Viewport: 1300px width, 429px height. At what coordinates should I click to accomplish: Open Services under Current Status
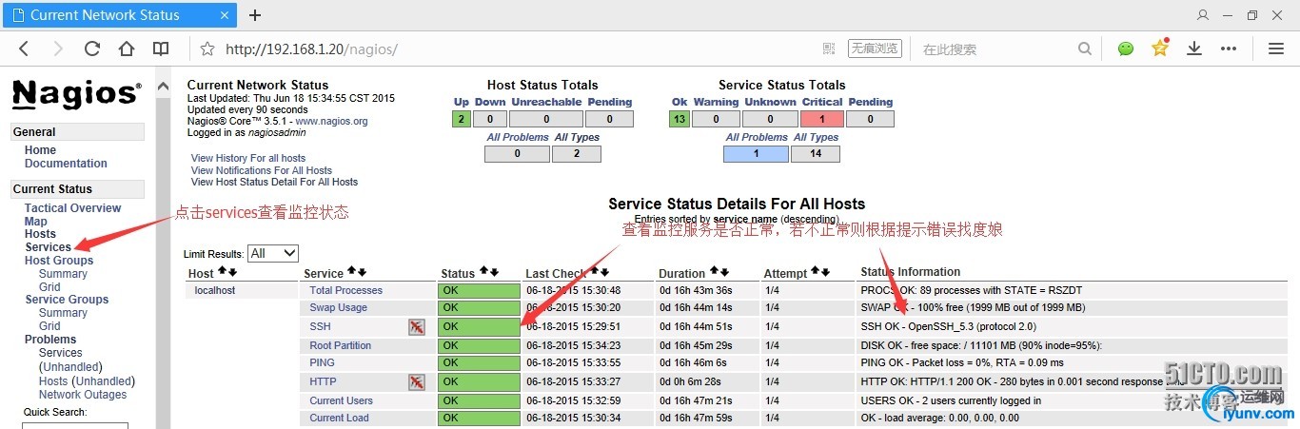pyautogui.click(x=49, y=247)
